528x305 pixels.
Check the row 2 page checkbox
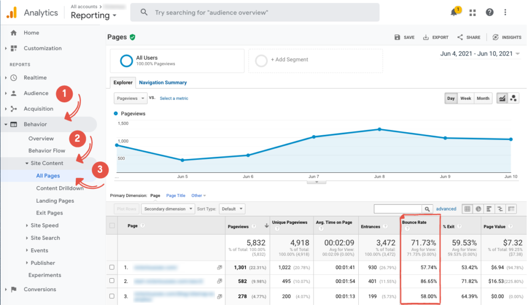[112, 281]
